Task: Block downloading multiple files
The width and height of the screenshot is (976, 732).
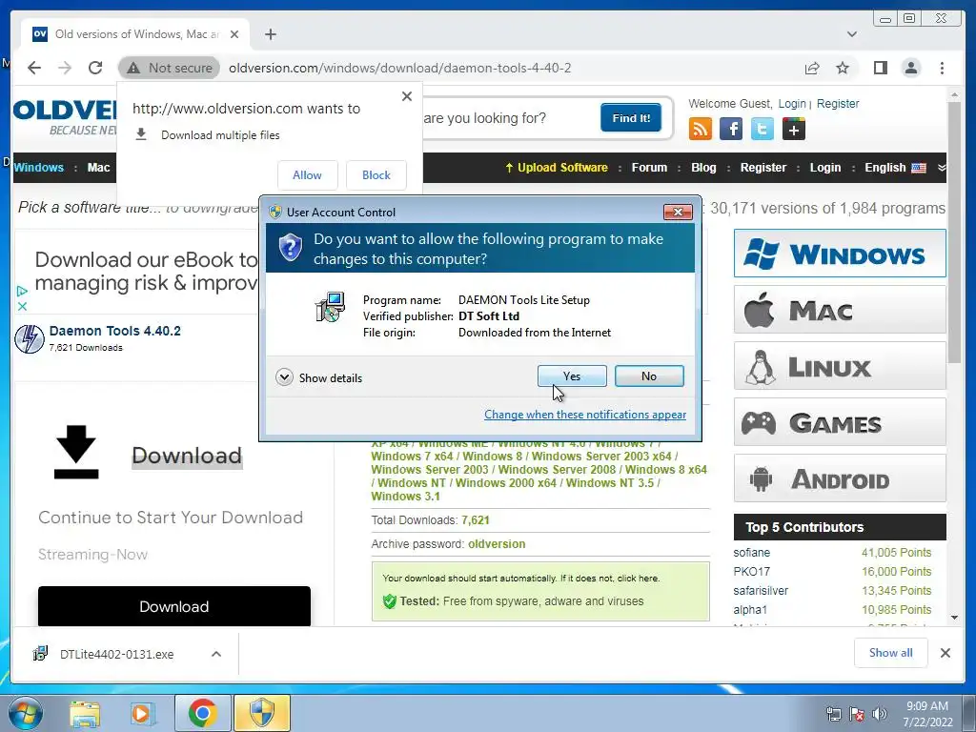Action: [x=376, y=175]
